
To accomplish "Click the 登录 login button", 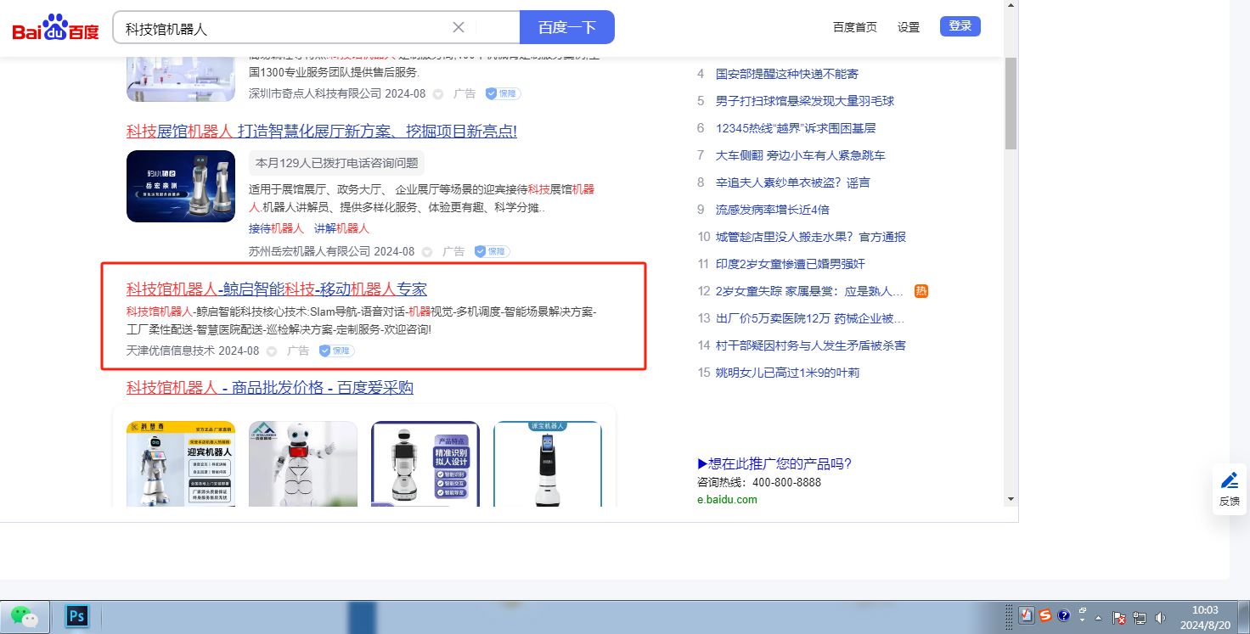I will (960, 26).
